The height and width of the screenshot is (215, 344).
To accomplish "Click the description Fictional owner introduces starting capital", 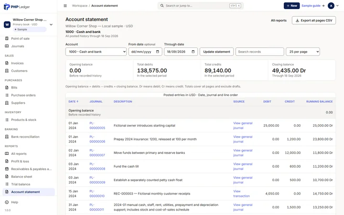I will click(x=144, y=126).
